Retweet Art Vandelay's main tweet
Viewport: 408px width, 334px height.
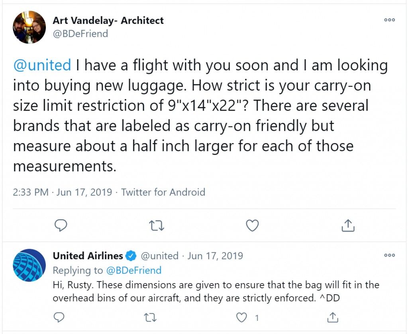(157, 226)
